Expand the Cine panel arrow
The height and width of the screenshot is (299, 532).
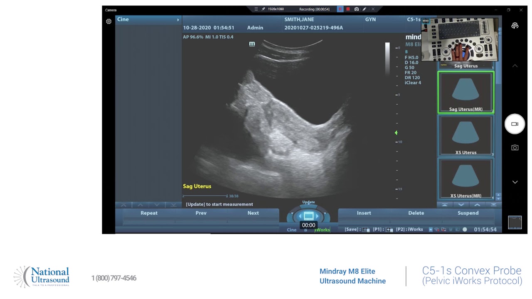(178, 20)
